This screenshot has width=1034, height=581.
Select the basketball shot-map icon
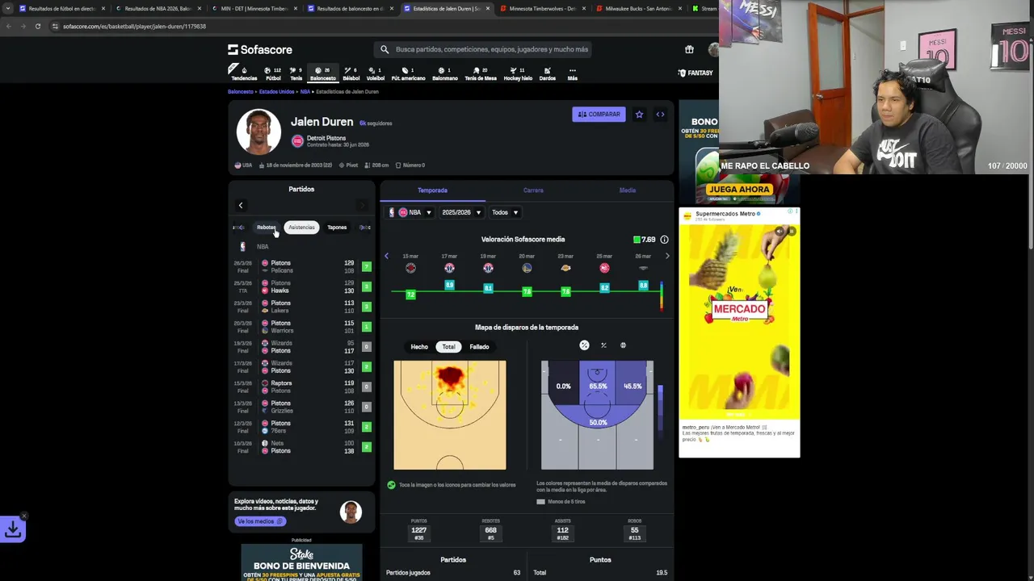tap(623, 345)
